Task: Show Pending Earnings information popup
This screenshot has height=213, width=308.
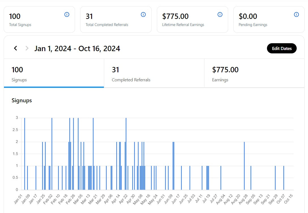Action: pos(296,14)
